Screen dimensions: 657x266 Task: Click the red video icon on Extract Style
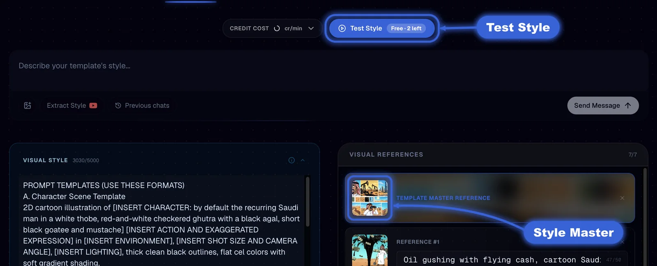(93, 106)
